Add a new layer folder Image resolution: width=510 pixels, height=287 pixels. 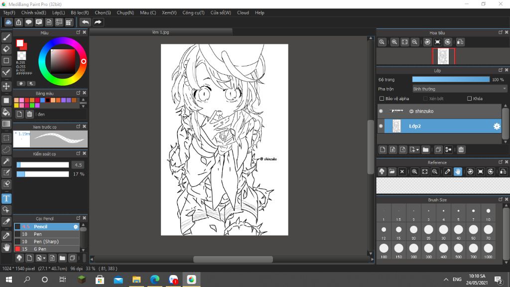click(425, 149)
